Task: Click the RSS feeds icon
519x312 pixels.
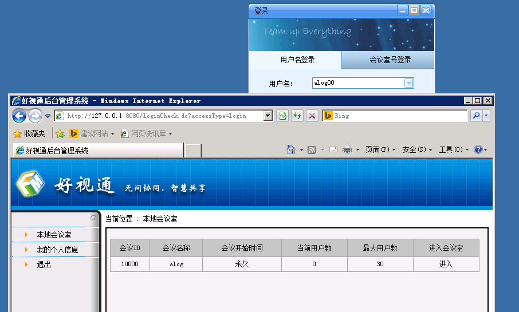Action: point(312,150)
